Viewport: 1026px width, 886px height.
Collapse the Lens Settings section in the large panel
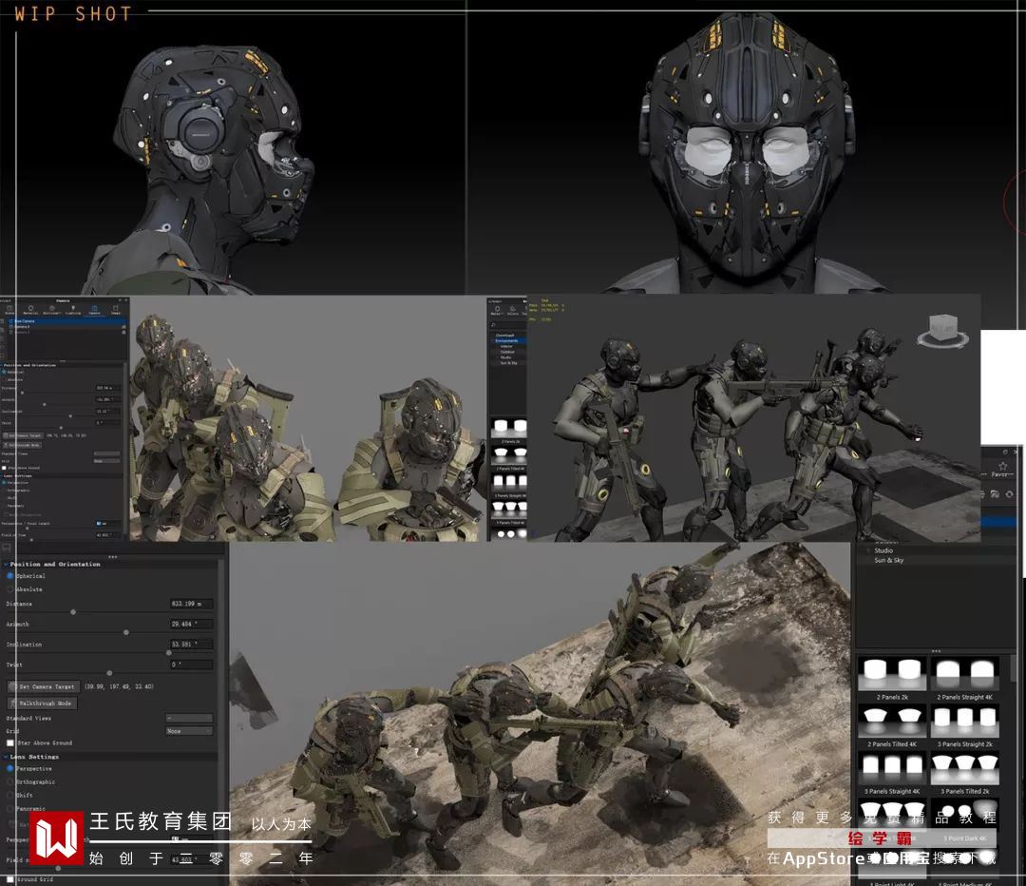(x=6, y=757)
